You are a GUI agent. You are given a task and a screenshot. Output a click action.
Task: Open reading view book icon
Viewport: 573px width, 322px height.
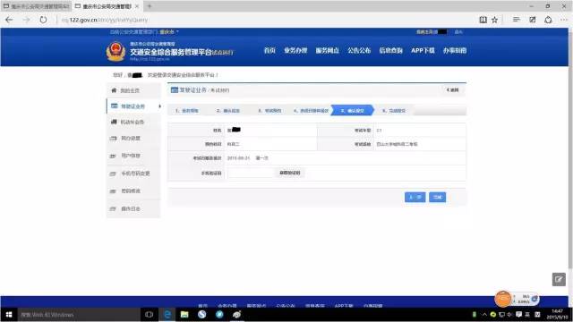tap(483, 20)
